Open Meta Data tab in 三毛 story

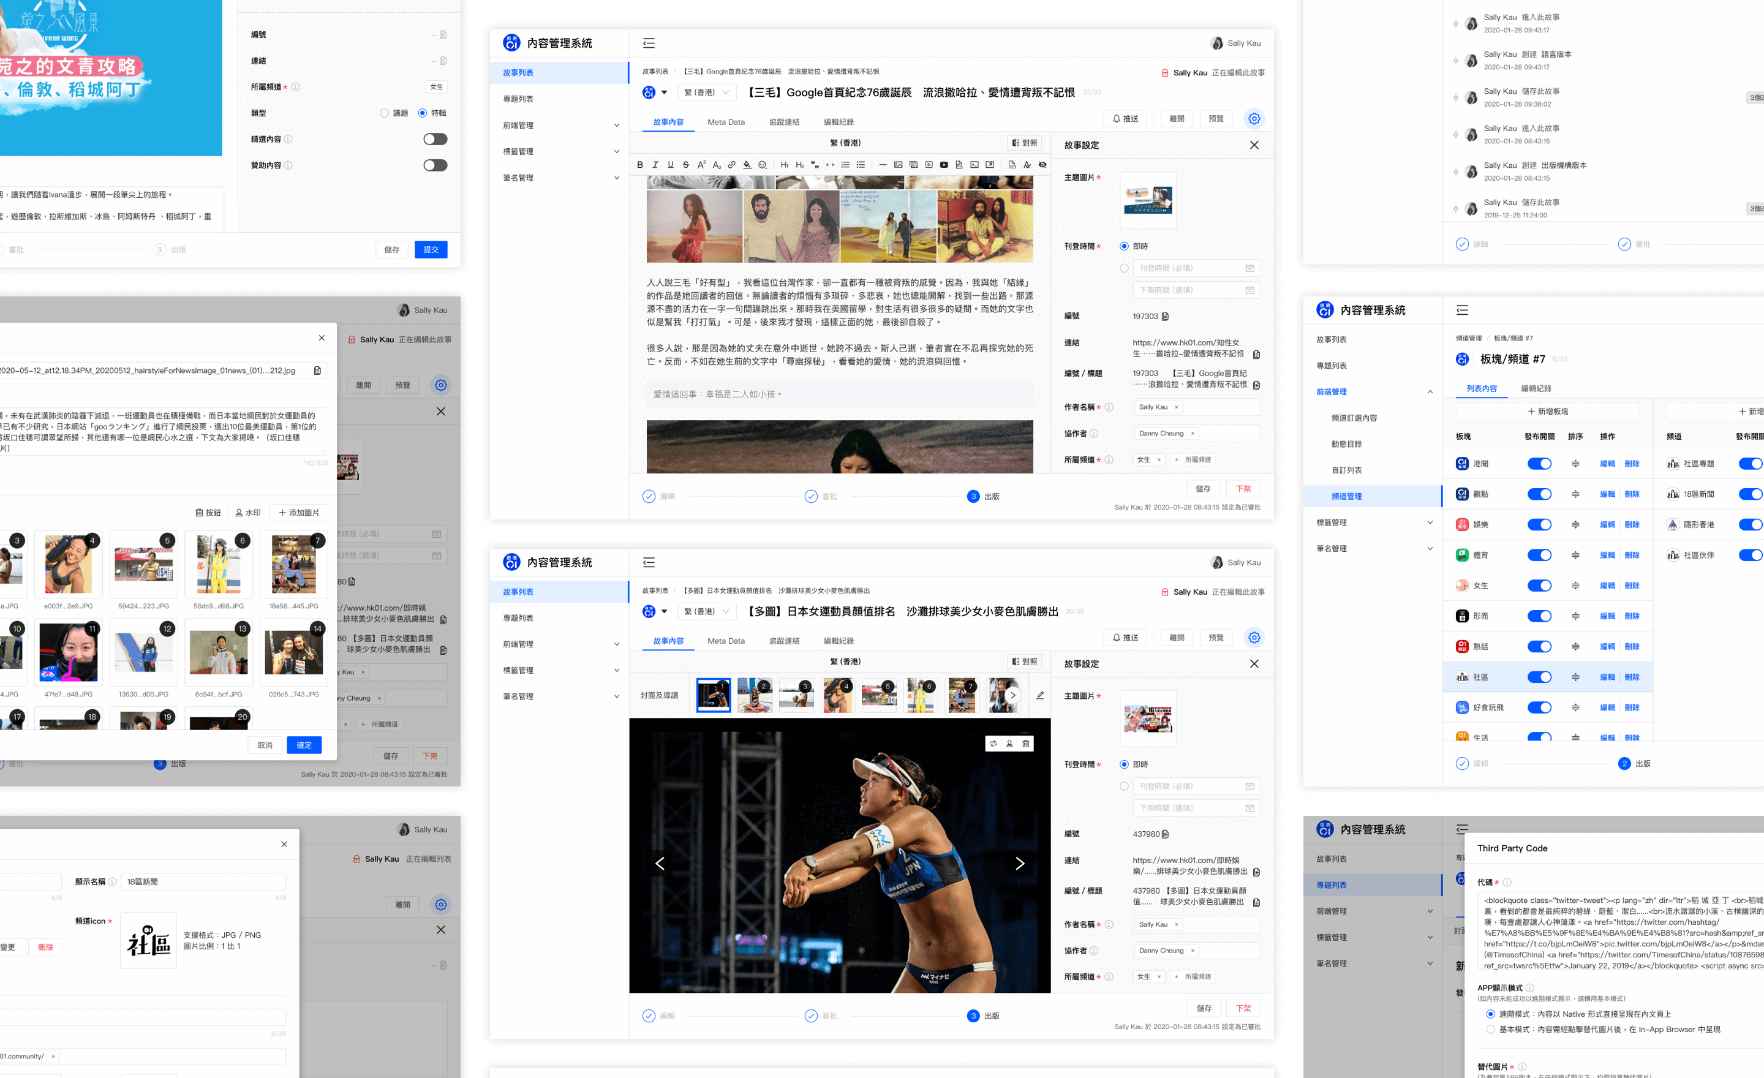coord(726,122)
